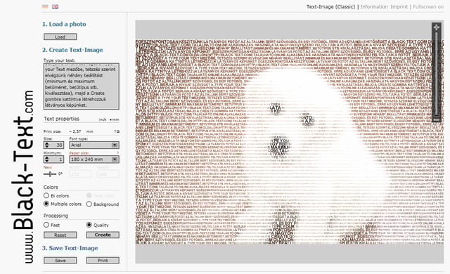The image size is (450, 274).
Task: Click the pan/move icon on zoom panel
Action: pyautogui.click(x=437, y=27)
